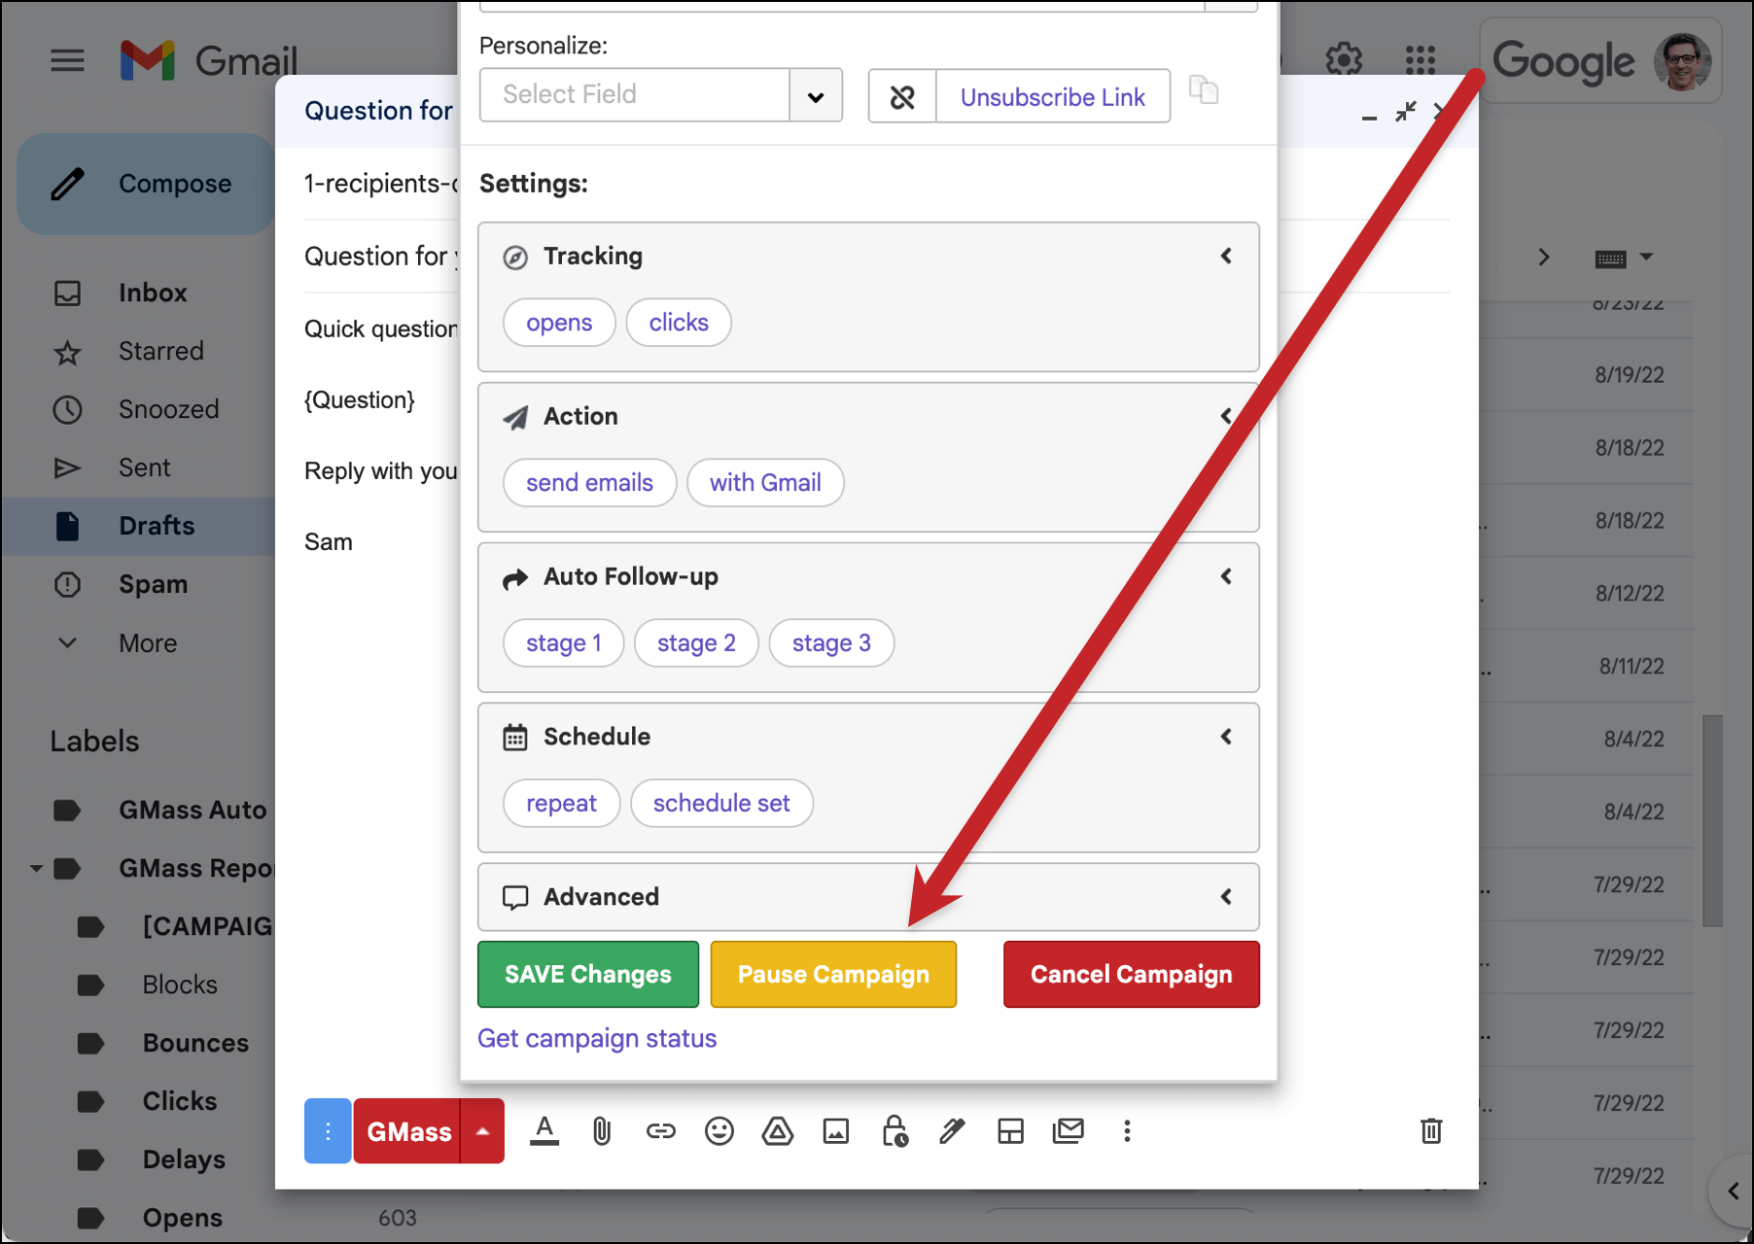Toggle the clicks tracking pill
1754x1244 pixels.
pyautogui.click(x=679, y=323)
